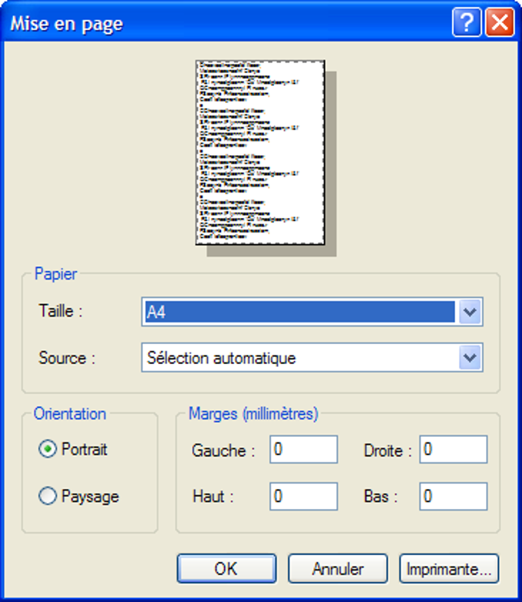Click the Orientation group title
This screenshot has width=522, height=602.
[x=70, y=414]
